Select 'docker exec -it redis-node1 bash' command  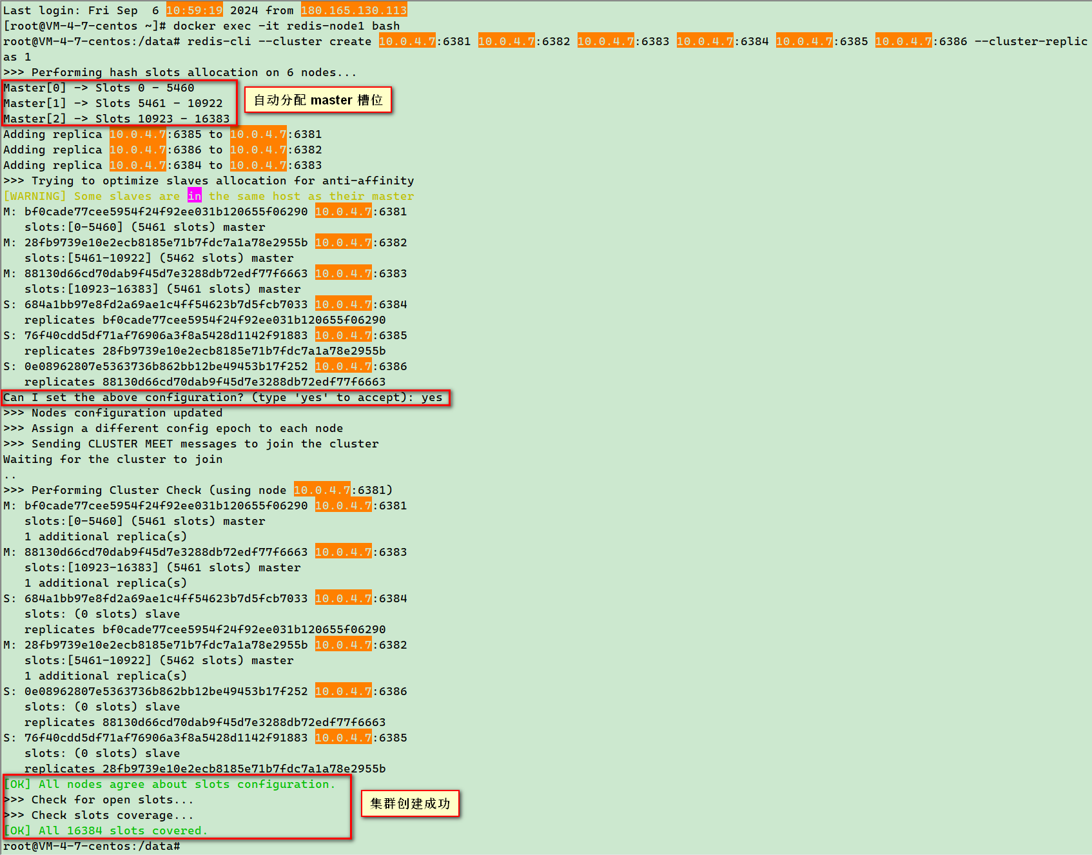286,26
